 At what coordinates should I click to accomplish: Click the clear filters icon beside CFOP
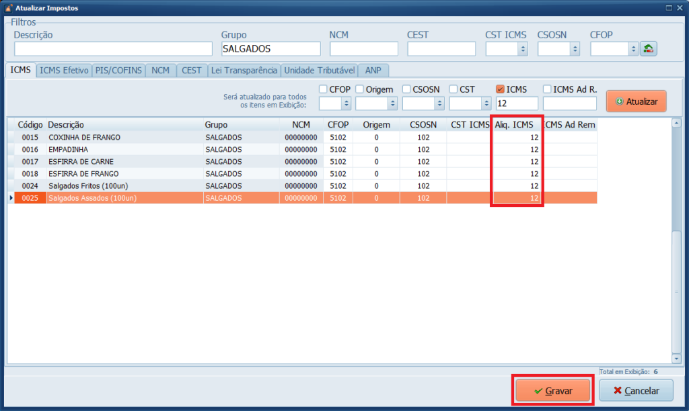point(648,49)
